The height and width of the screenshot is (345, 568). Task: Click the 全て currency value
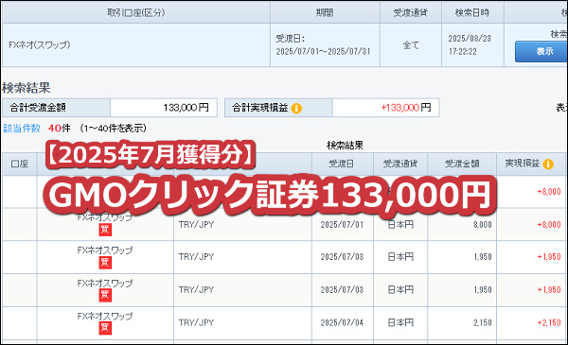(411, 45)
